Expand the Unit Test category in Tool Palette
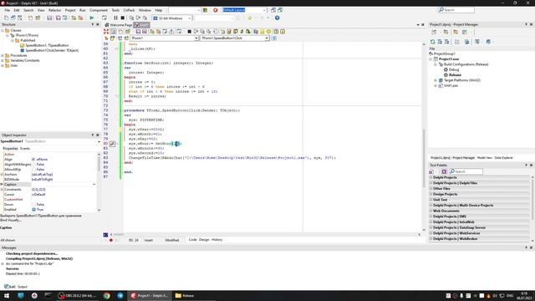Viewport: 535px width, 301px height. click(431, 200)
